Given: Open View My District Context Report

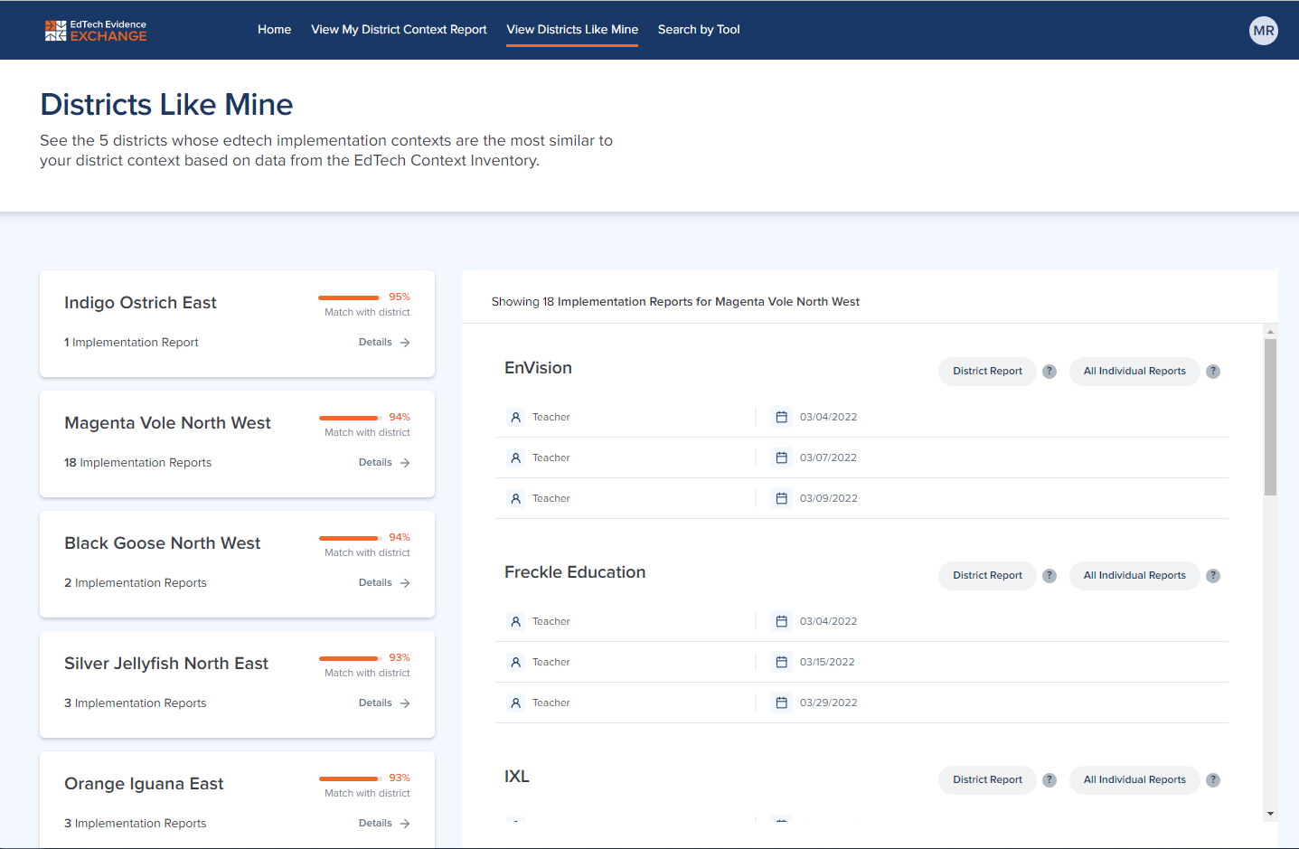Looking at the screenshot, I should (x=399, y=30).
